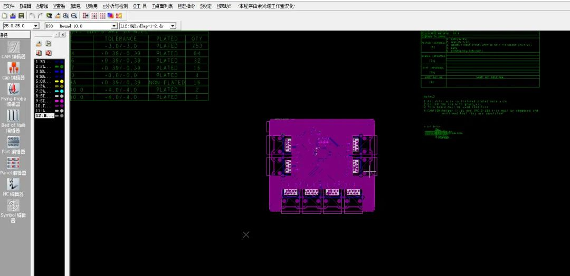Open the S设定 menu
The width and height of the screenshot is (570, 276).
206,6
